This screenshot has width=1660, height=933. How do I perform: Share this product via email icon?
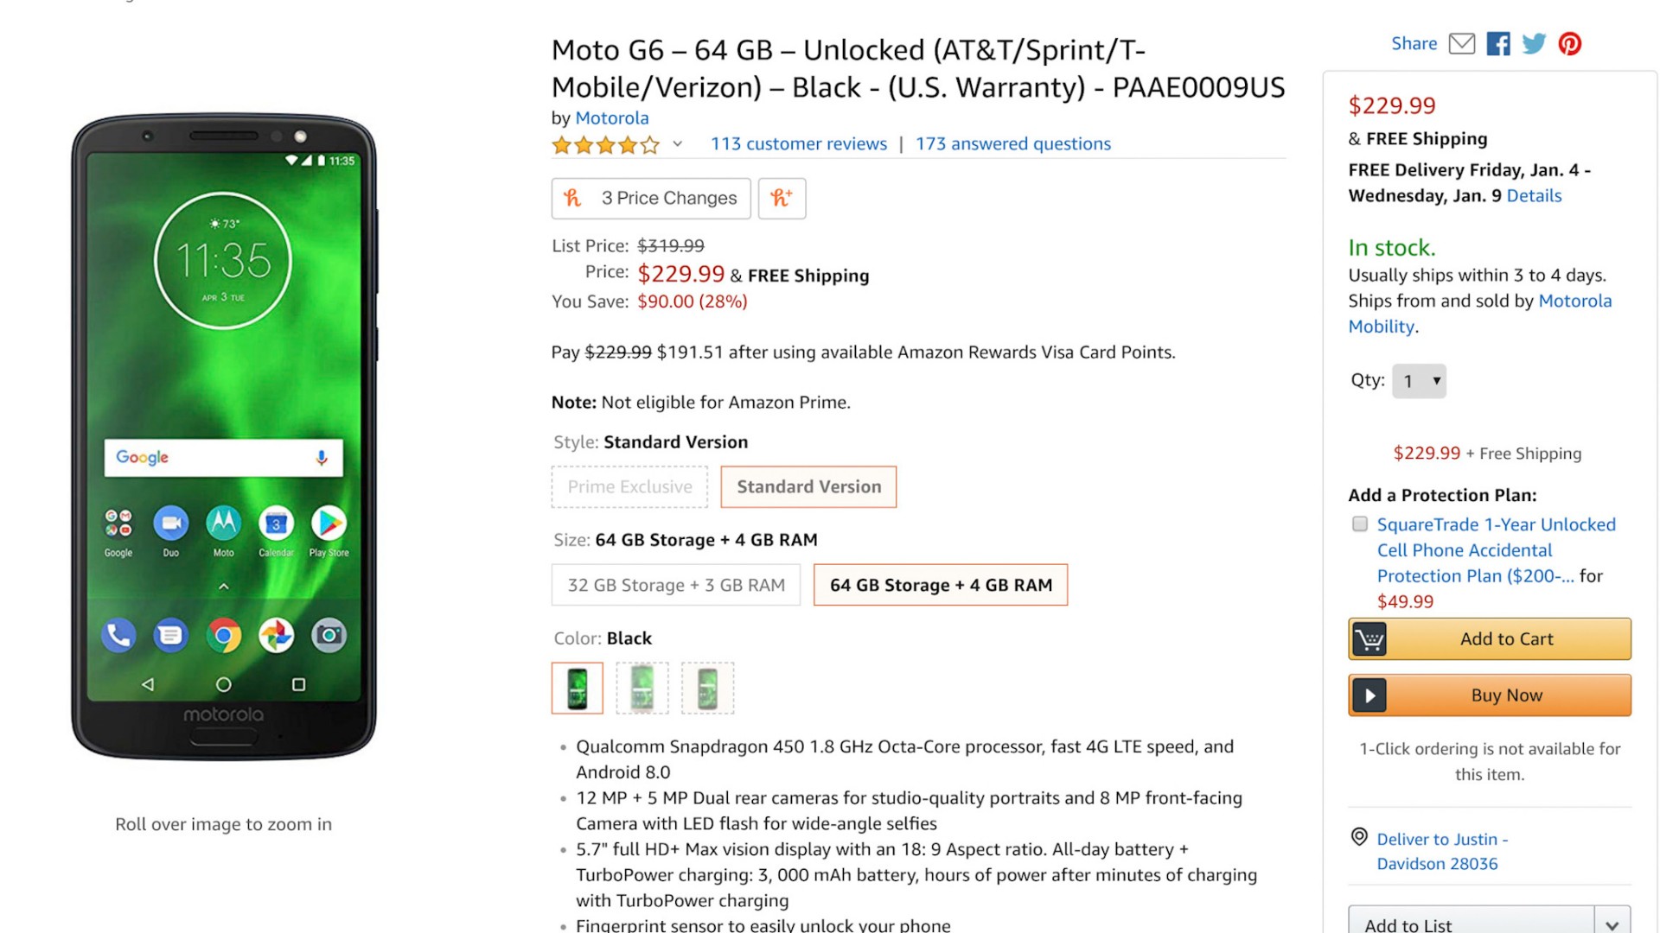pos(1461,44)
